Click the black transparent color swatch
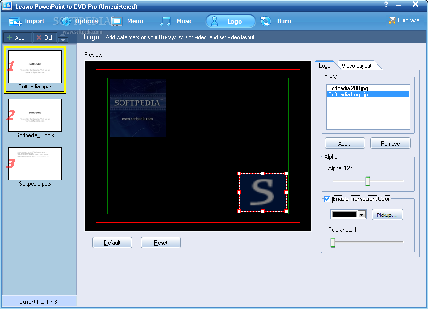Screen dimensions: 428x309 pyautogui.click(x=344, y=215)
